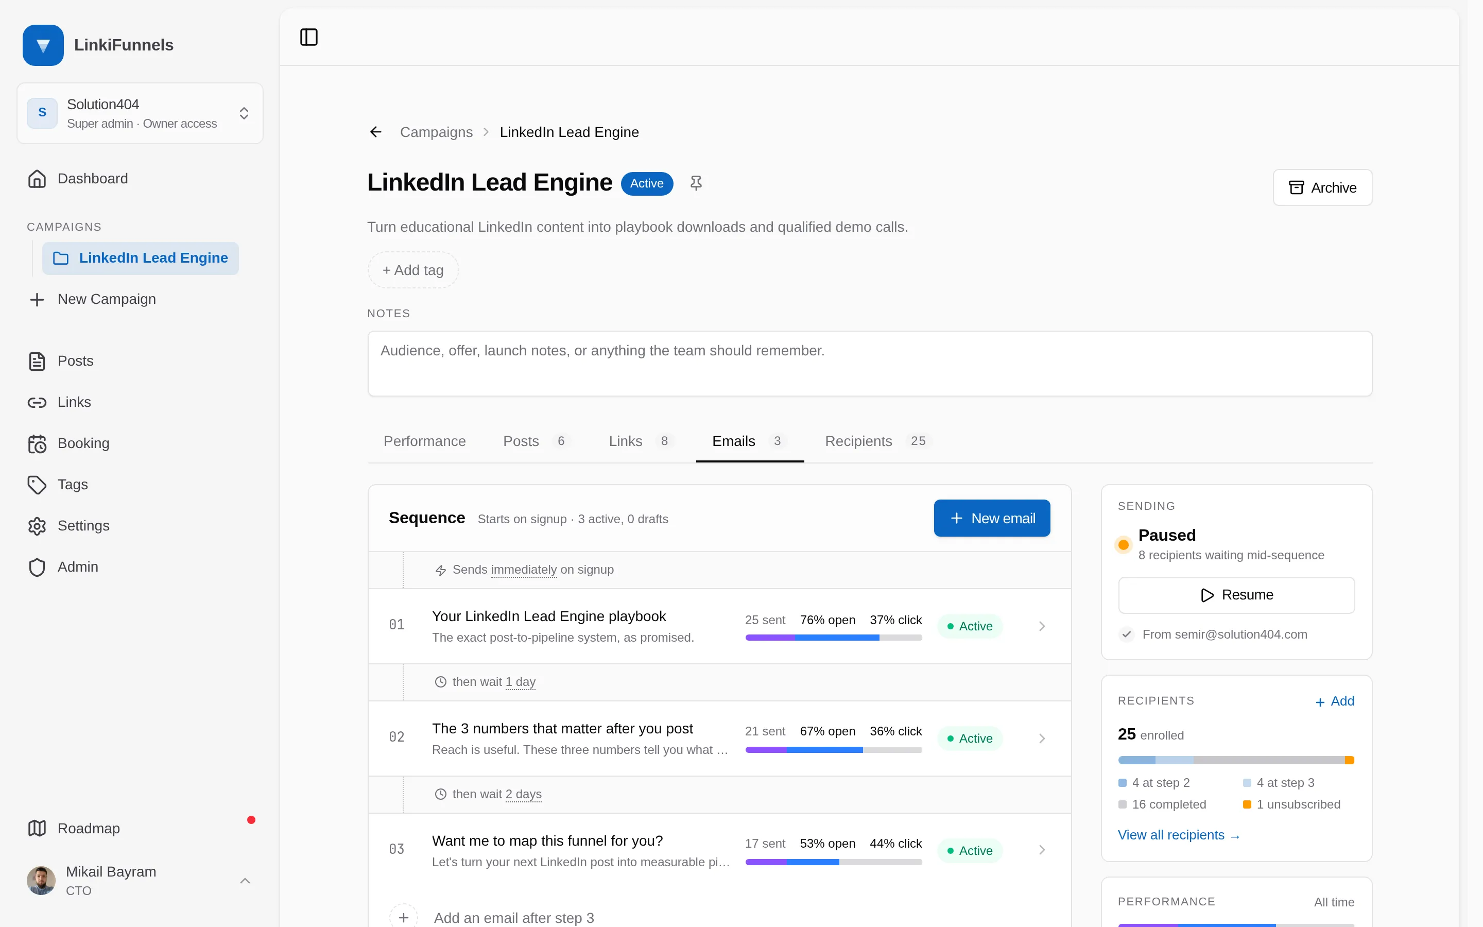Click email 01 open/click progress bar

(834, 638)
